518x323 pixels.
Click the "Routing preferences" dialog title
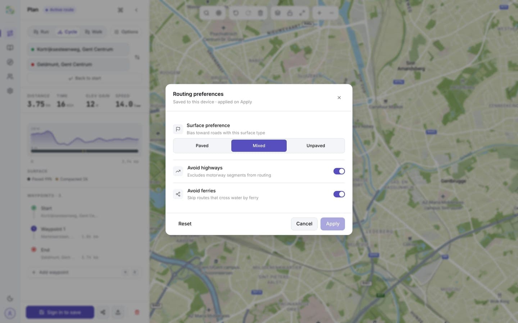point(198,94)
